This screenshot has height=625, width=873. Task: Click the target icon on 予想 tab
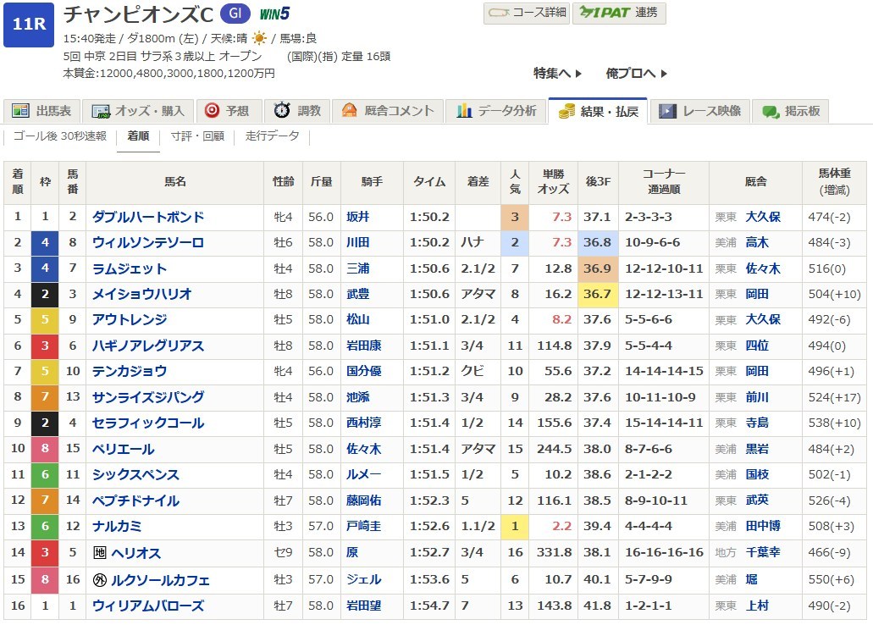[212, 111]
